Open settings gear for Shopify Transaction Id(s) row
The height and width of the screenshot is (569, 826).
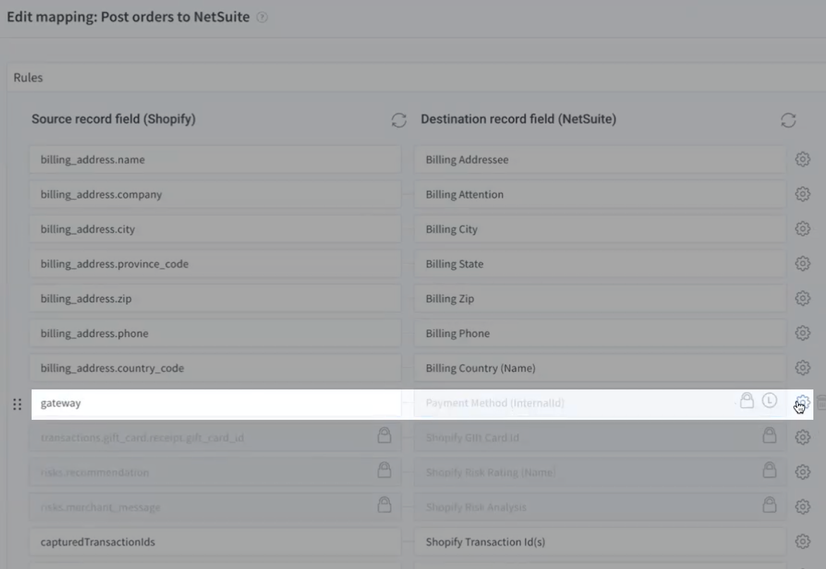[x=803, y=541]
